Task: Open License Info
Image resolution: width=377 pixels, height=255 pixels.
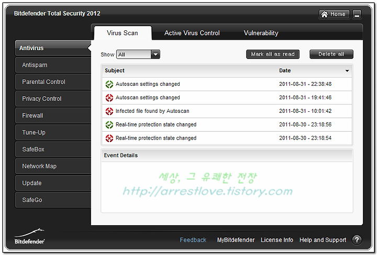Action: (277, 240)
